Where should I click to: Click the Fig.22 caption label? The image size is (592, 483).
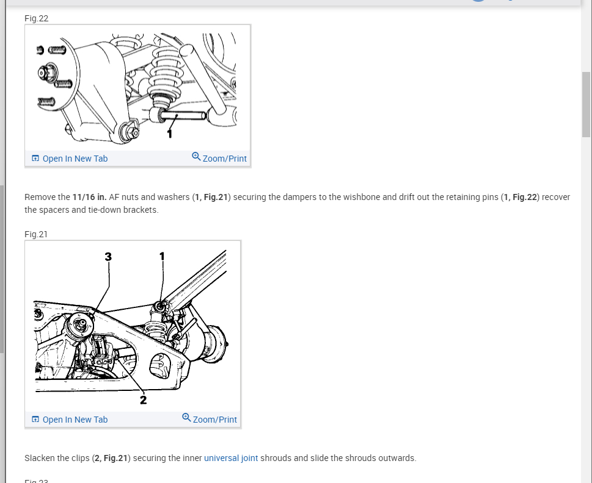[x=36, y=18]
